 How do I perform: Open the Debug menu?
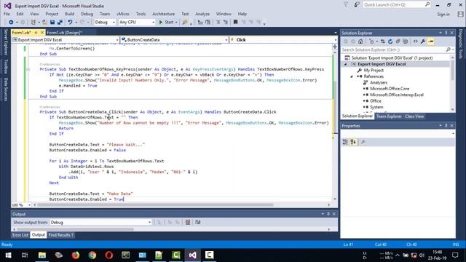tap(87, 14)
